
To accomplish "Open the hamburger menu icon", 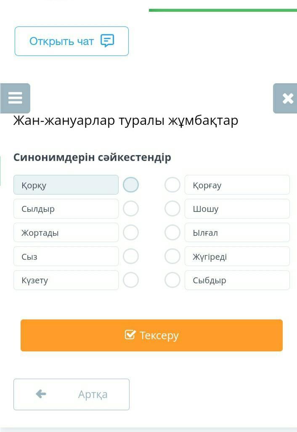I will coord(15,98).
